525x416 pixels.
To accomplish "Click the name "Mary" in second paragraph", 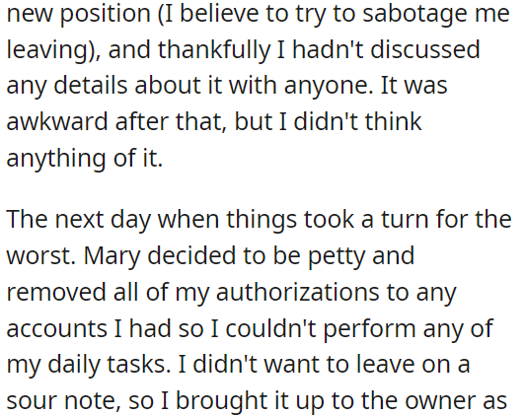I will click(112, 258).
